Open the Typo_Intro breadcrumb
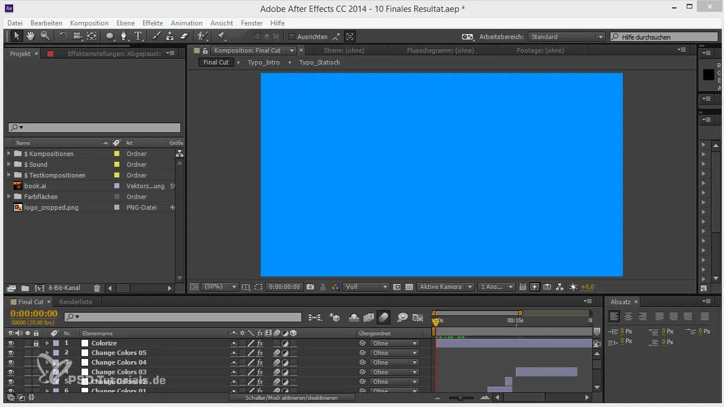This screenshot has height=407, width=724. (x=264, y=62)
